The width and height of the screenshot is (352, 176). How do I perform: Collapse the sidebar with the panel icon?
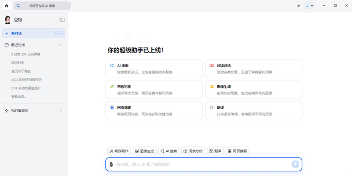coord(62,20)
